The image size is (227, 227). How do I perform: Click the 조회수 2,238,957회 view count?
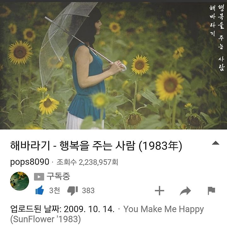(x=87, y=162)
